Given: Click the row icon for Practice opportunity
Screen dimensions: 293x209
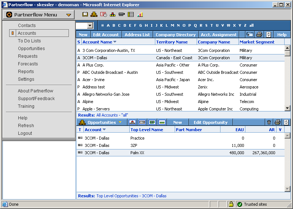Looking at the screenshot, I should pos(80,138).
